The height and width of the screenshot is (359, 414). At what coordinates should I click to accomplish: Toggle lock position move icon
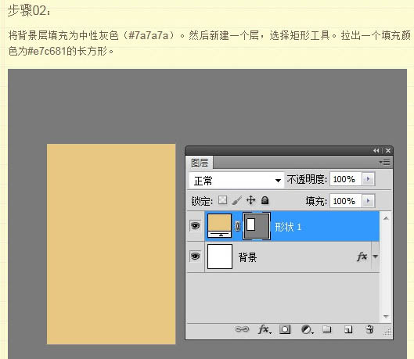251,200
